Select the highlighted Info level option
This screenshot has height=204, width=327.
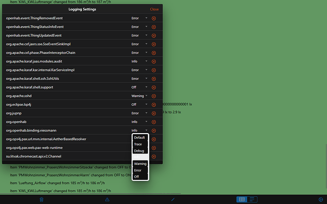point(140,157)
